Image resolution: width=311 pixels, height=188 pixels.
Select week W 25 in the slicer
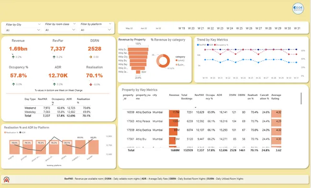click(239, 28)
